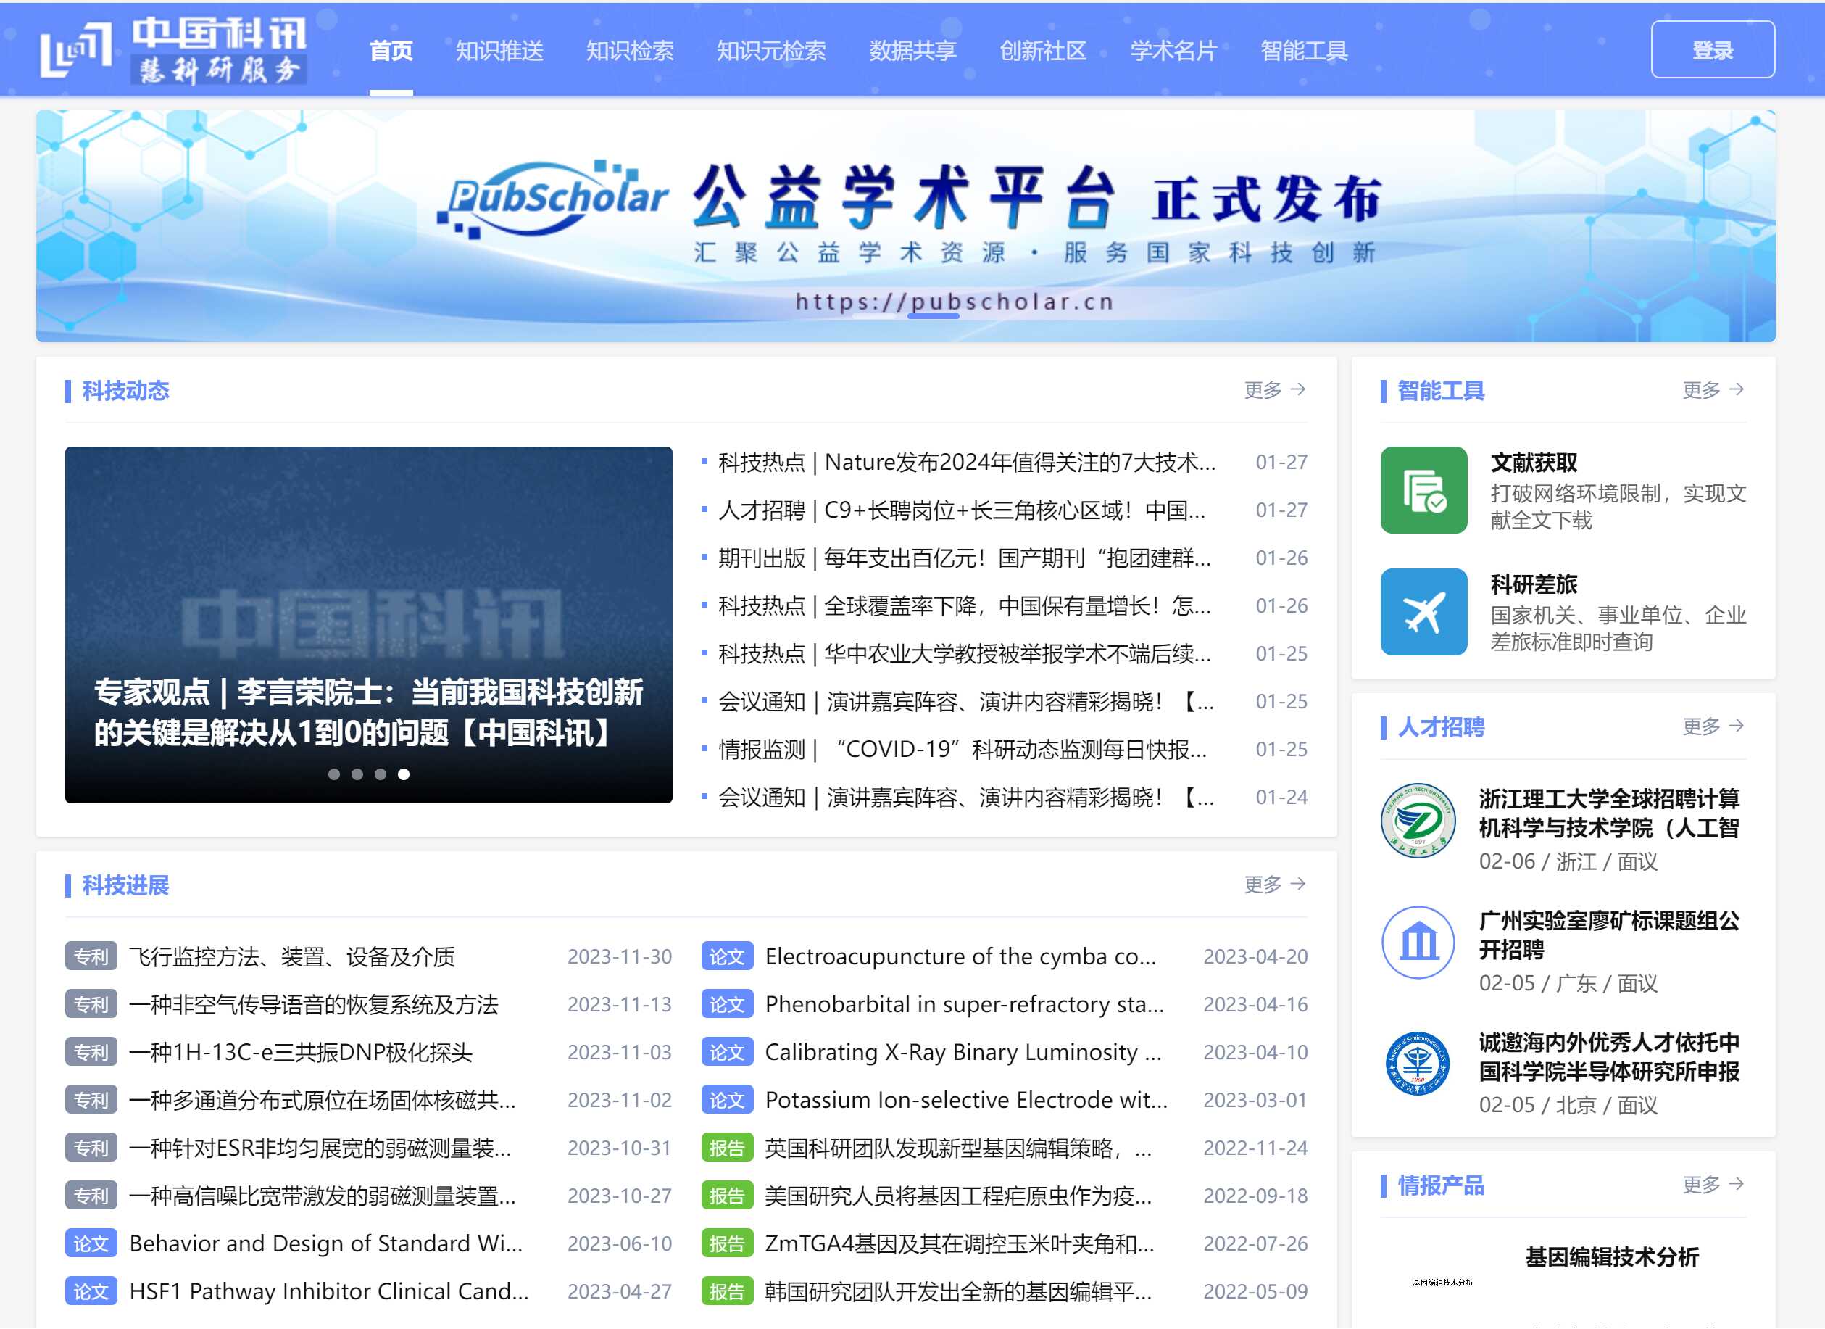Select the second carousel dot on news image
Screen dimensions: 1825x1329
pyautogui.click(x=357, y=774)
